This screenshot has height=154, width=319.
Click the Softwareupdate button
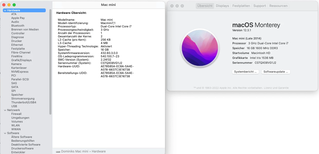point(276,72)
